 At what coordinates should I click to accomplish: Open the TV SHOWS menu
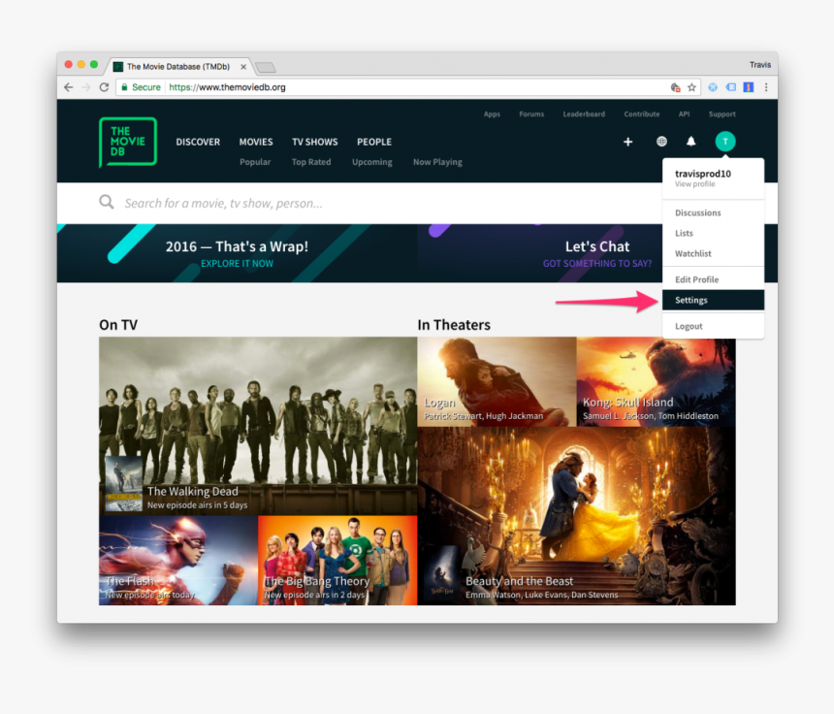tap(315, 142)
